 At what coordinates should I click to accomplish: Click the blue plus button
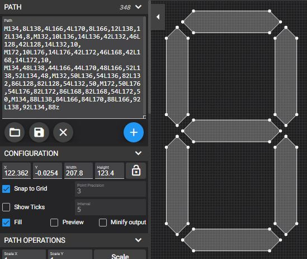point(134,132)
